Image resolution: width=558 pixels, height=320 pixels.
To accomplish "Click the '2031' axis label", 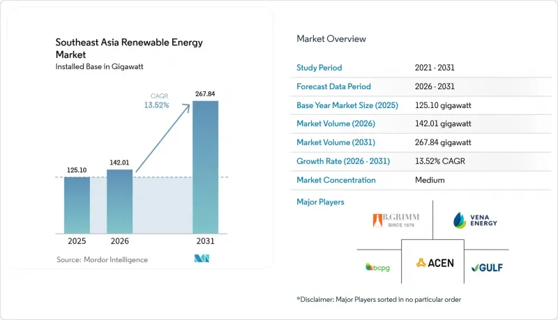I will (205, 241).
